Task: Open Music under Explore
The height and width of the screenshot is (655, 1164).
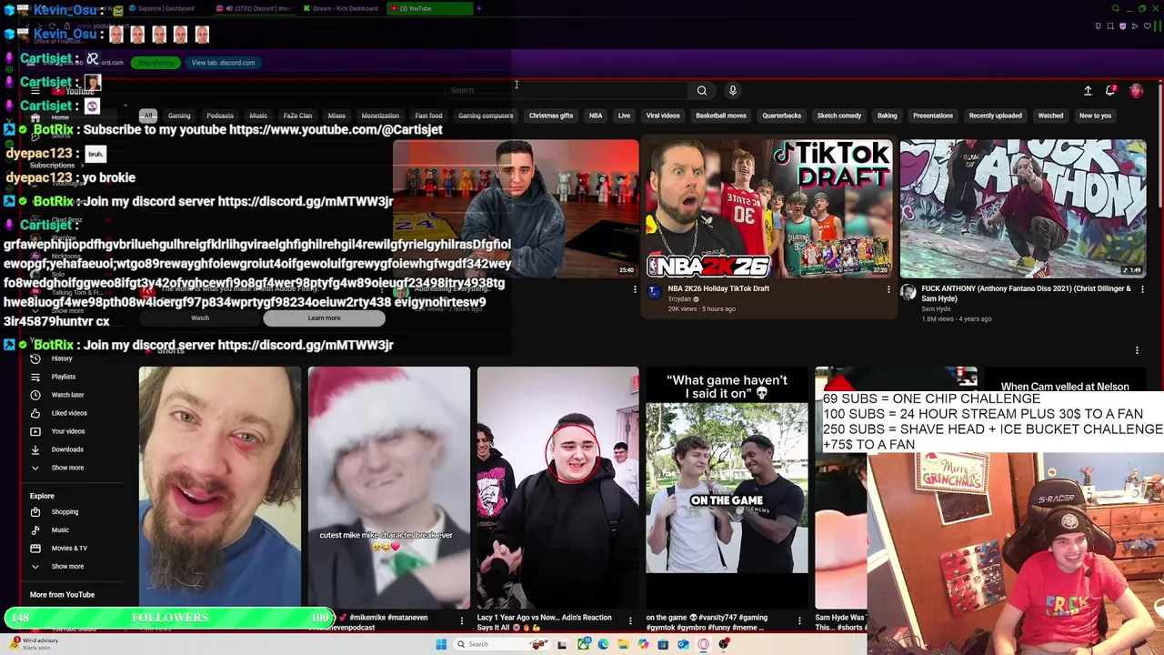Action: 62,530
